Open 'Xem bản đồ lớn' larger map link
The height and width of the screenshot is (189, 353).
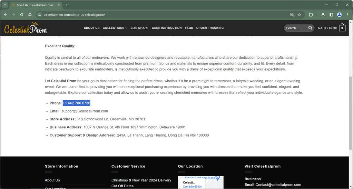click(192, 187)
